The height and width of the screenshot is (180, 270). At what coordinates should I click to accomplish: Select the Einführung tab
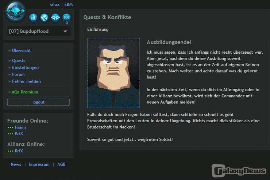98,30
